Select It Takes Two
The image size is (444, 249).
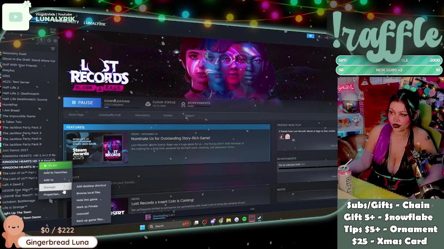(x=12, y=122)
